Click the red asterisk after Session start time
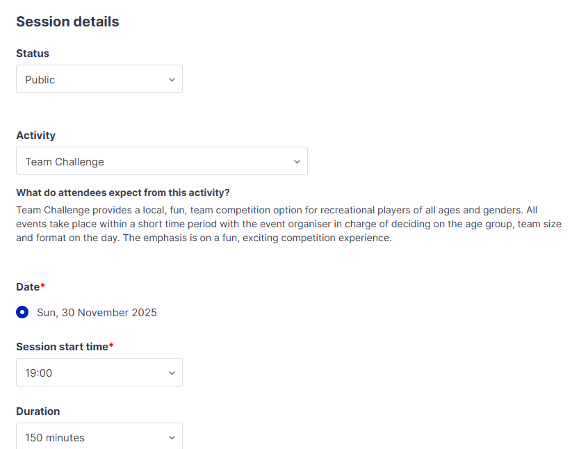572x449 pixels. coord(111,346)
